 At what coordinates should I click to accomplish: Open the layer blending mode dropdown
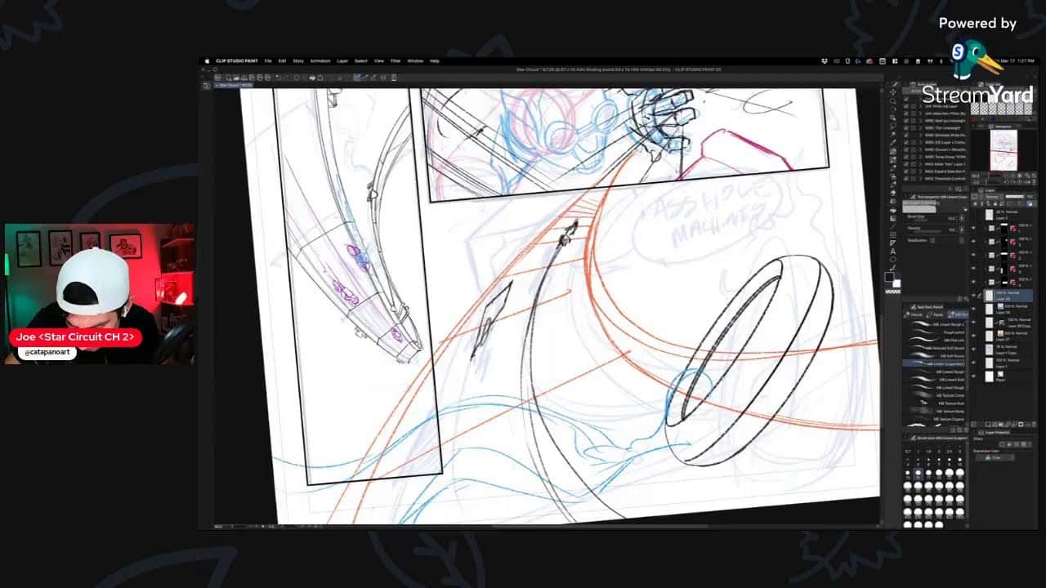click(993, 197)
